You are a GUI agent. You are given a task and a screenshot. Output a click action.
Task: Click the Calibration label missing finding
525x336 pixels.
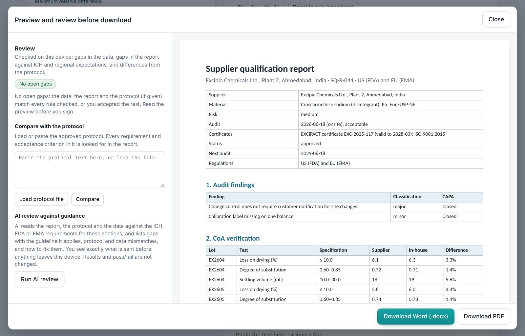(x=298, y=217)
